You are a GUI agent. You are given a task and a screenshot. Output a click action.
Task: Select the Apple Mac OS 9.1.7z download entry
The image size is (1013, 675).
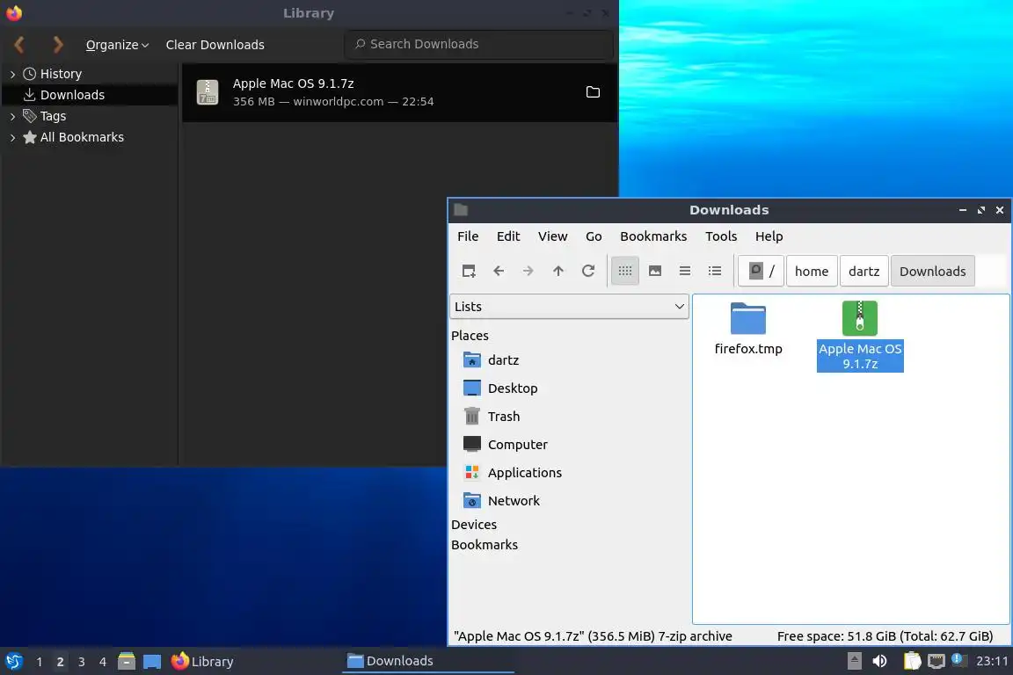[x=399, y=92]
